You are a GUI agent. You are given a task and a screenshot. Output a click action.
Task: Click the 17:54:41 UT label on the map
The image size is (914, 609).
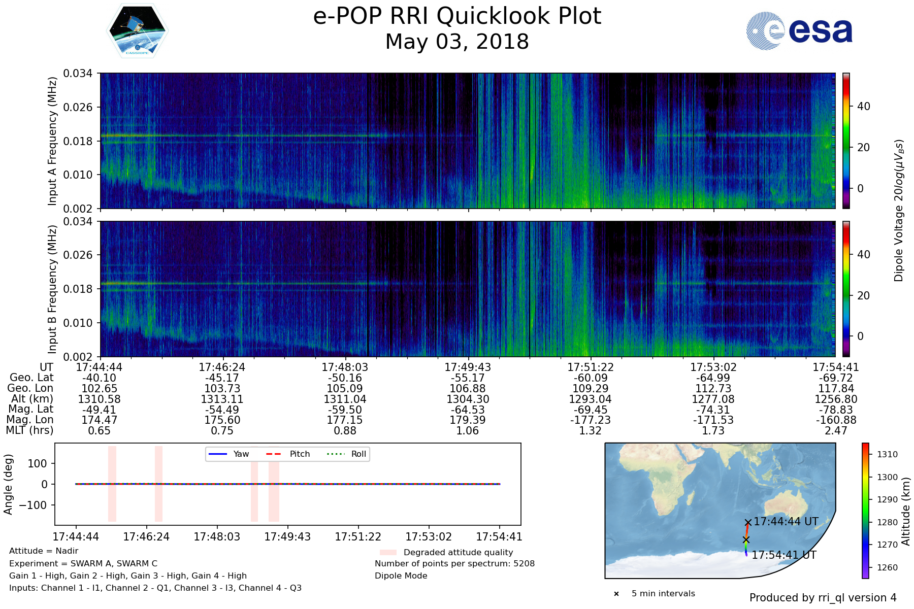[784, 555]
